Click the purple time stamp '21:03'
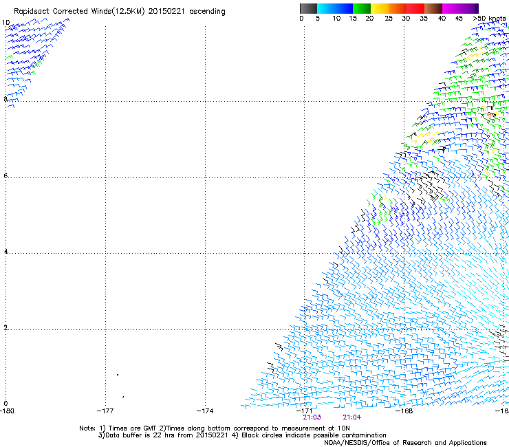509x447 pixels. [312, 417]
